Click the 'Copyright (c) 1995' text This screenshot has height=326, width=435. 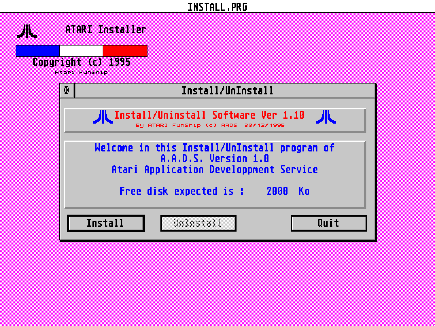(x=82, y=62)
